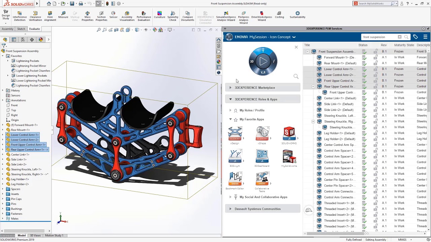Run Clearance Verification tool
Viewport: 431px width, 242px height.
(x=35, y=16)
